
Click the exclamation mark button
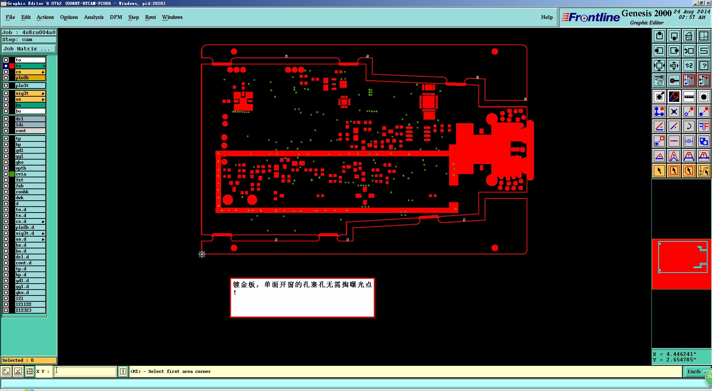pos(123,371)
